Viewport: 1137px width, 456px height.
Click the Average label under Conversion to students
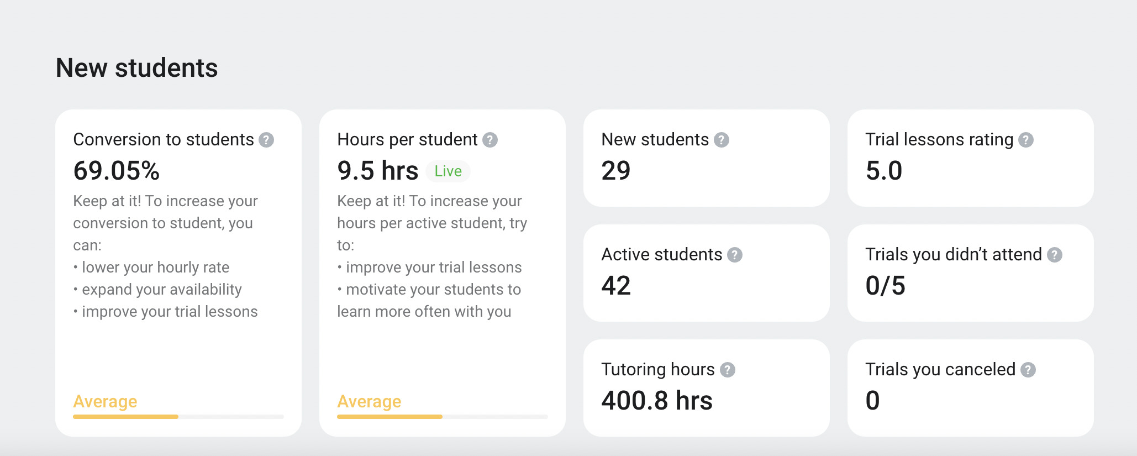click(105, 401)
